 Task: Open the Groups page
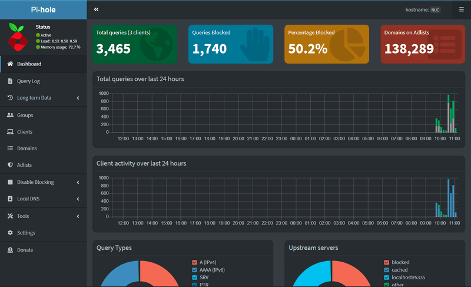click(43, 115)
